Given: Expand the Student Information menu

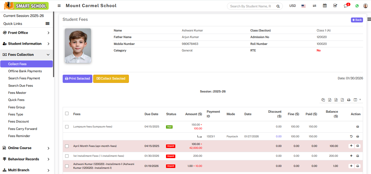Looking at the screenshot, I should point(26,44).
